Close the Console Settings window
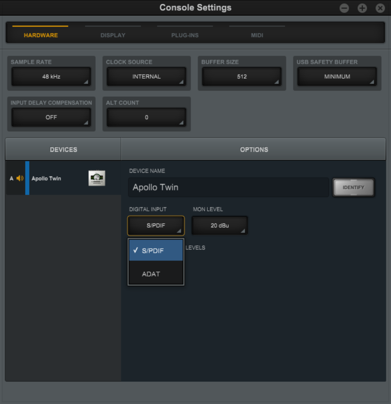391x404 pixels. coord(380,8)
